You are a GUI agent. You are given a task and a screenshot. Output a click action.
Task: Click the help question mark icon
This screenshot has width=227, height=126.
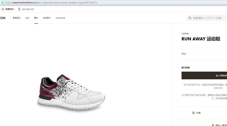(3, 9)
